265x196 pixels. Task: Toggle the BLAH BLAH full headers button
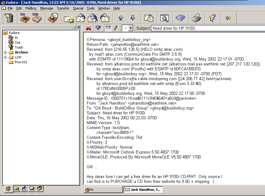[108, 28]
